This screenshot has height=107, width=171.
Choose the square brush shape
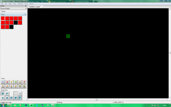tap(3, 94)
